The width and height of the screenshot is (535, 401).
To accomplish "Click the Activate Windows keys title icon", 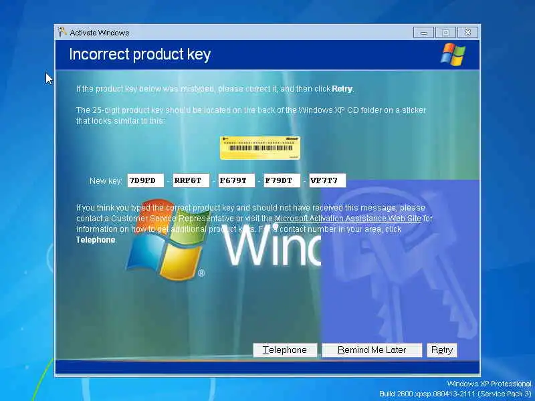I will click(62, 32).
